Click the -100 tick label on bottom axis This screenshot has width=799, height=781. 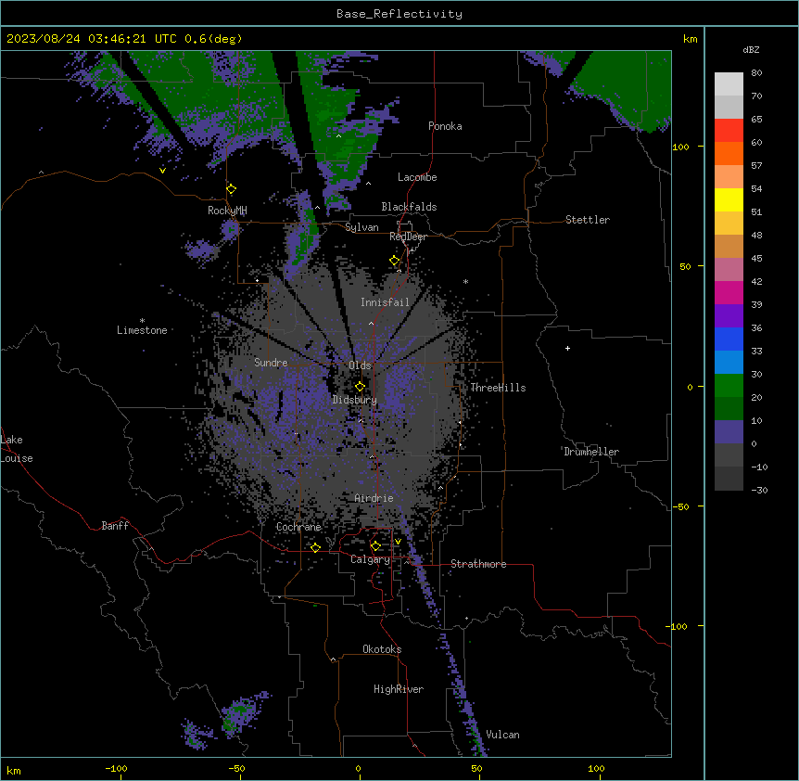click(116, 768)
